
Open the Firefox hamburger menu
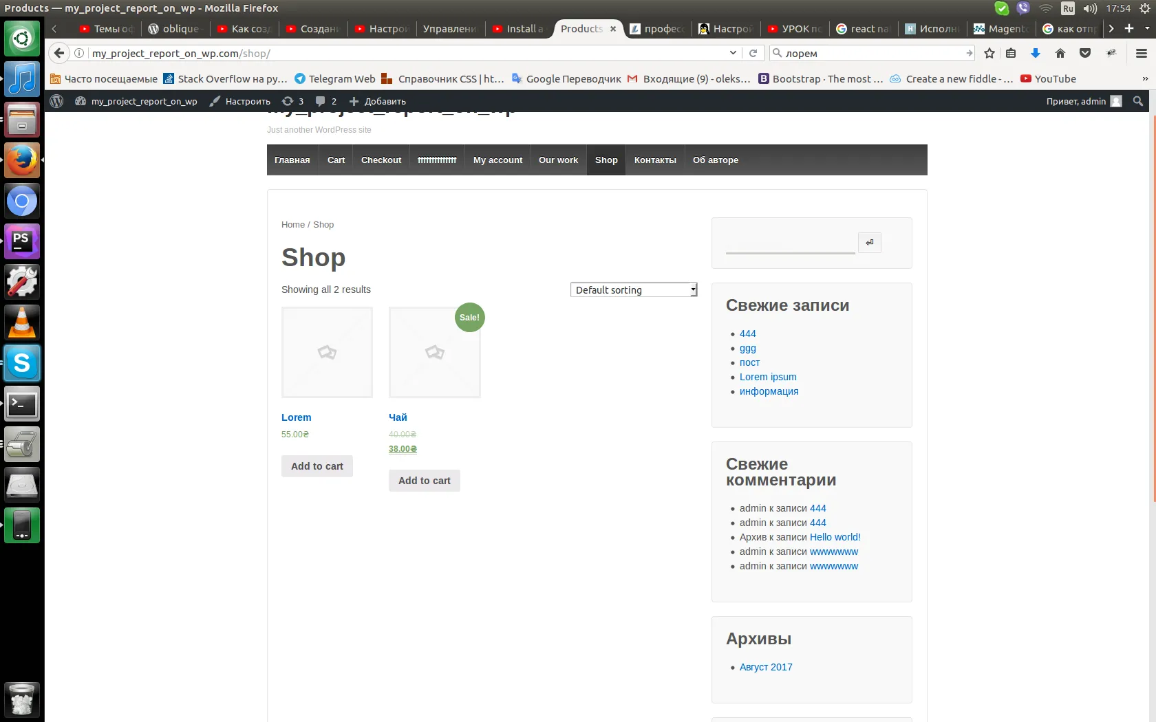1142,53
